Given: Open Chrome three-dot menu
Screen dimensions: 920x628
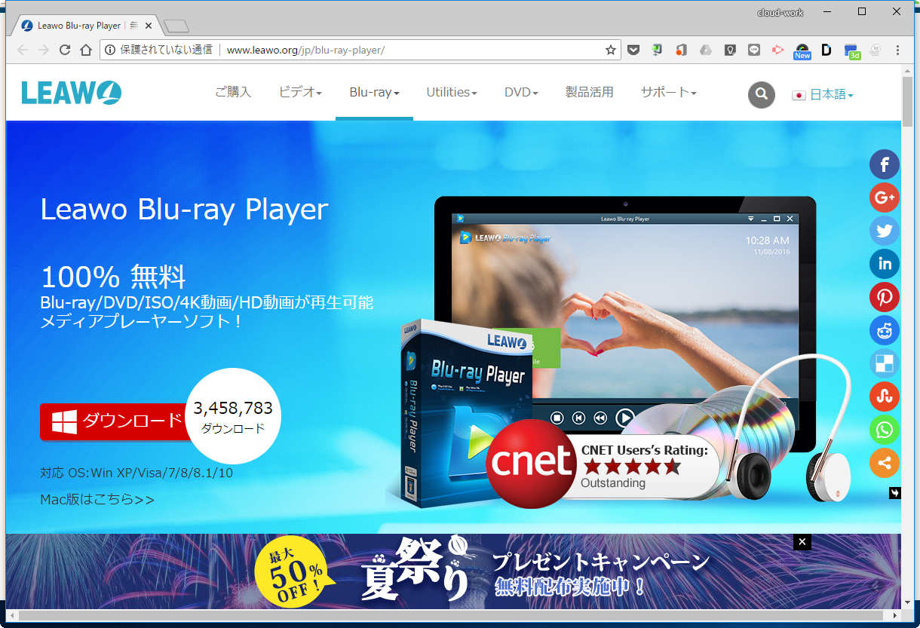Looking at the screenshot, I should click(x=897, y=50).
